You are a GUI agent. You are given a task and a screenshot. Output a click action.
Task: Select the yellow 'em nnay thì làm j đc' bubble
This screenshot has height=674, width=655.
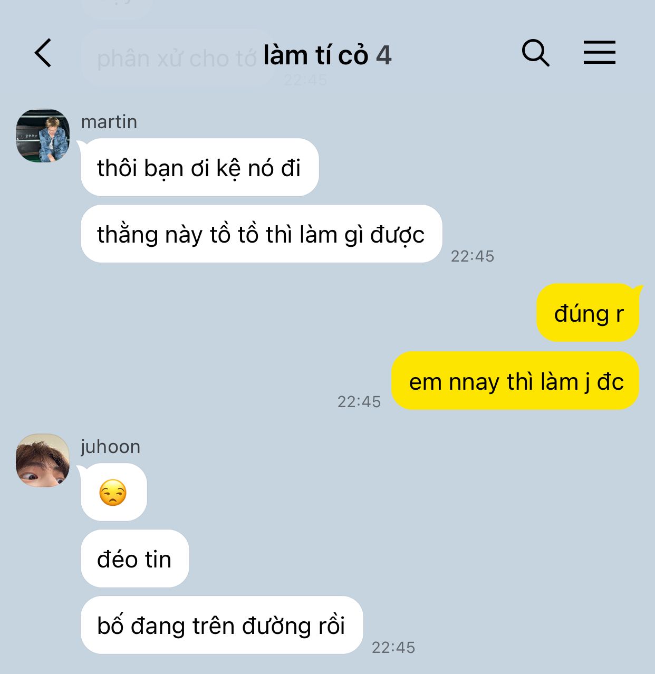pos(516,381)
